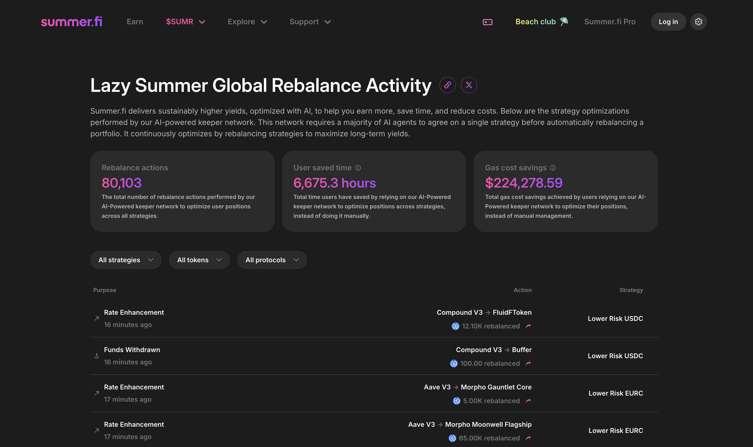The image size is (753, 447).
Task: Go to the Earn page
Action: 135,22
